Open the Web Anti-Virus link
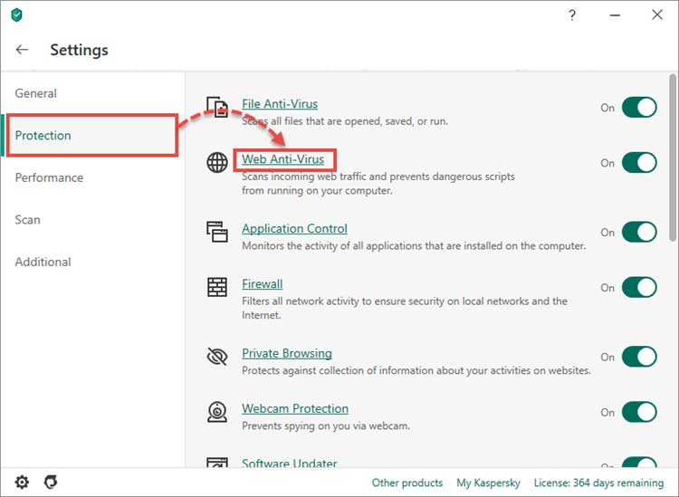This screenshot has width=679, height=497. click(x=282, y=159)
